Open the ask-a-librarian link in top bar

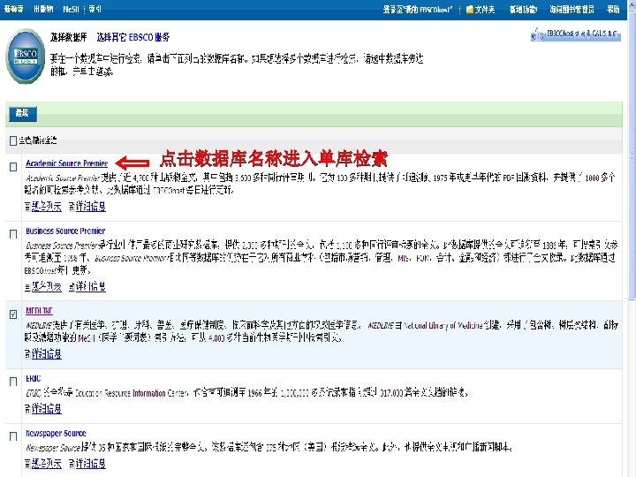point(572,10)
